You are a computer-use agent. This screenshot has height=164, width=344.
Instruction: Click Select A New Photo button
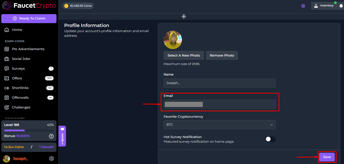coord(184,55)
